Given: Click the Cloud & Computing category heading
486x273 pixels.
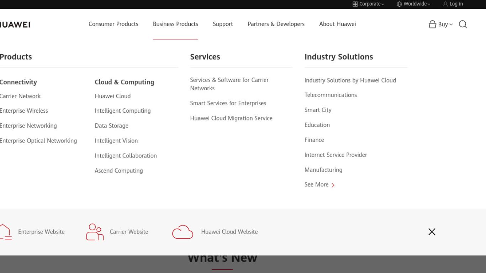Looking at the screenshot, I should click(125, 82).
